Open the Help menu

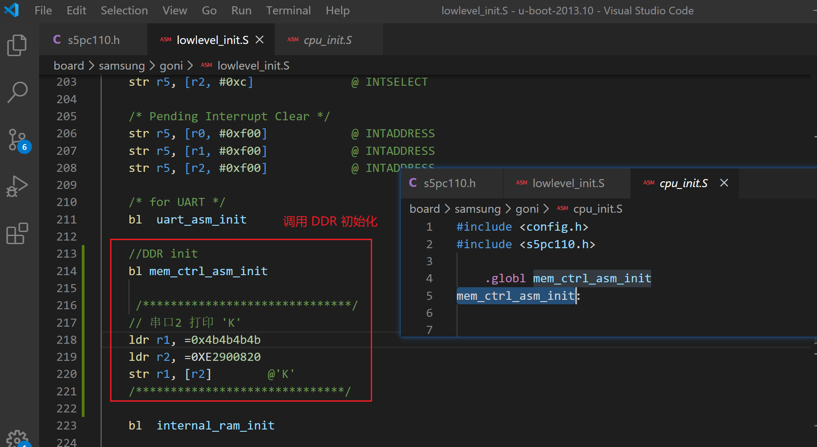[x=337, y=10]
